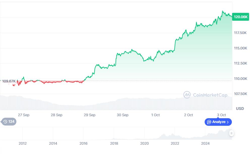Screen dimensions: 250x154
Task: Click the chevron arrow on Analyze button
Action: [x=228, y=122]
